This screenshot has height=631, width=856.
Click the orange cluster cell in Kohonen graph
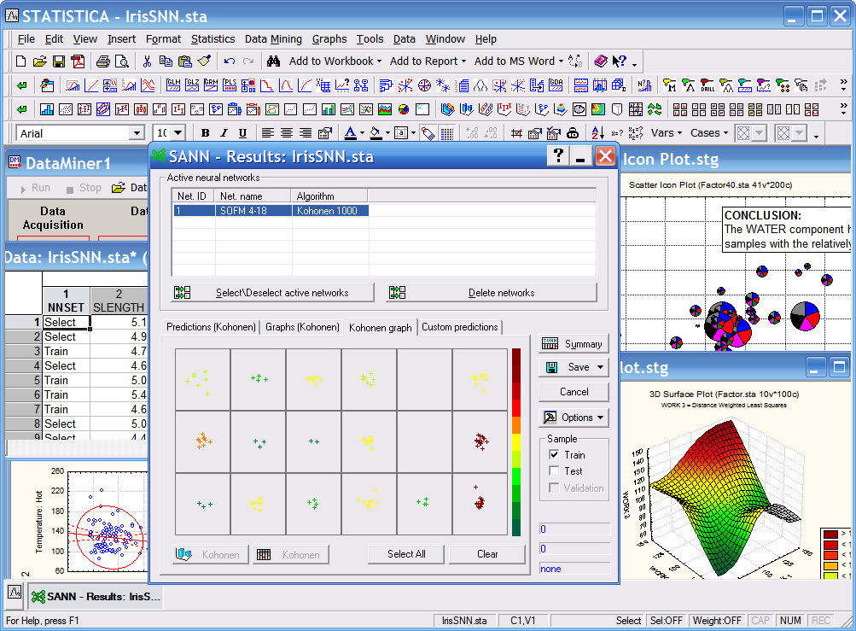203,441
